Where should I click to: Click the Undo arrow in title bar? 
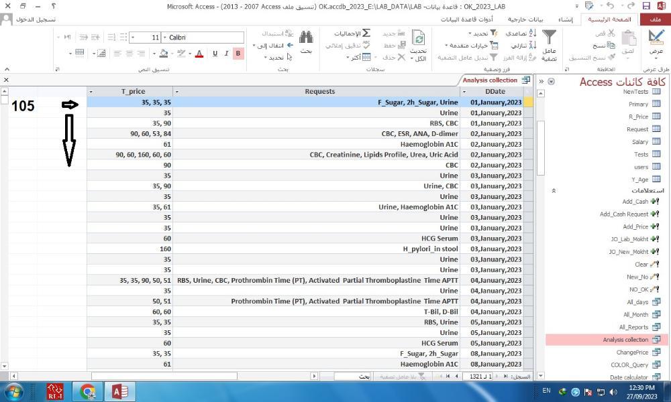(611, 6)
